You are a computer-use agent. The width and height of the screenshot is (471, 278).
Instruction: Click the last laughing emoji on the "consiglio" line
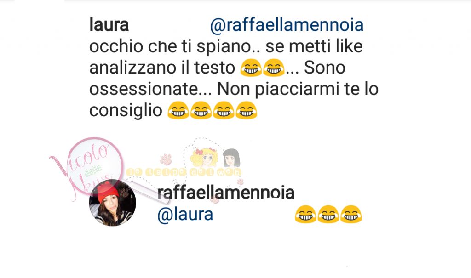coord(247,110)
